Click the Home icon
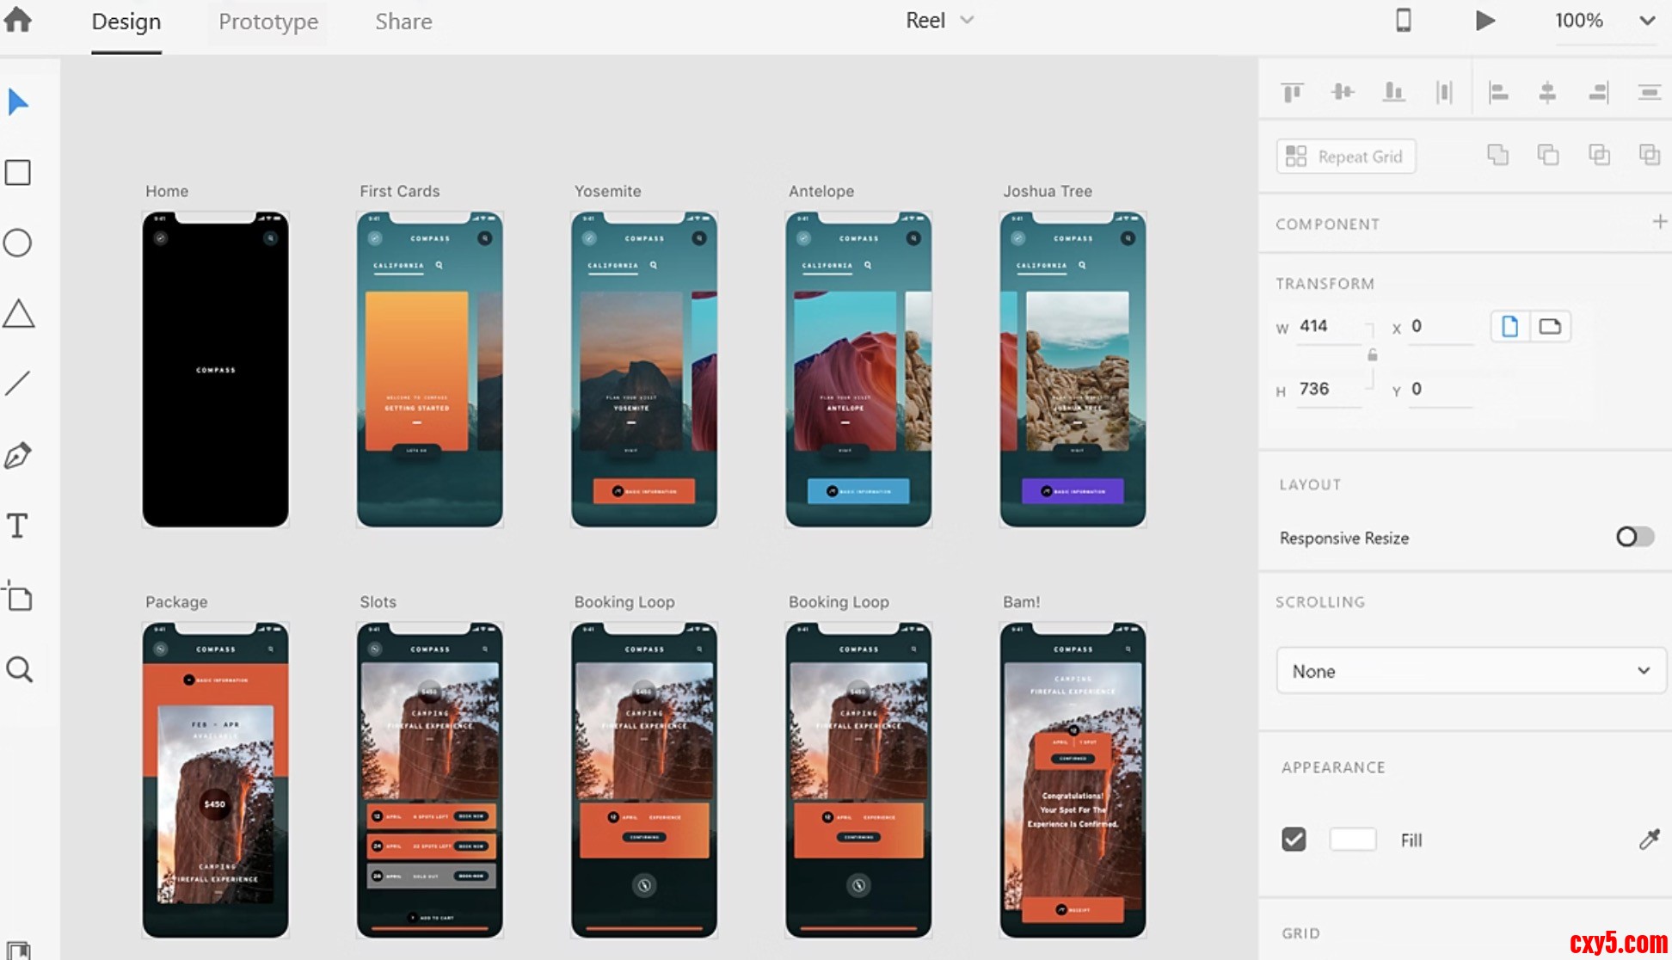This screenshot has width=1672, height=960. click(17, 20)
